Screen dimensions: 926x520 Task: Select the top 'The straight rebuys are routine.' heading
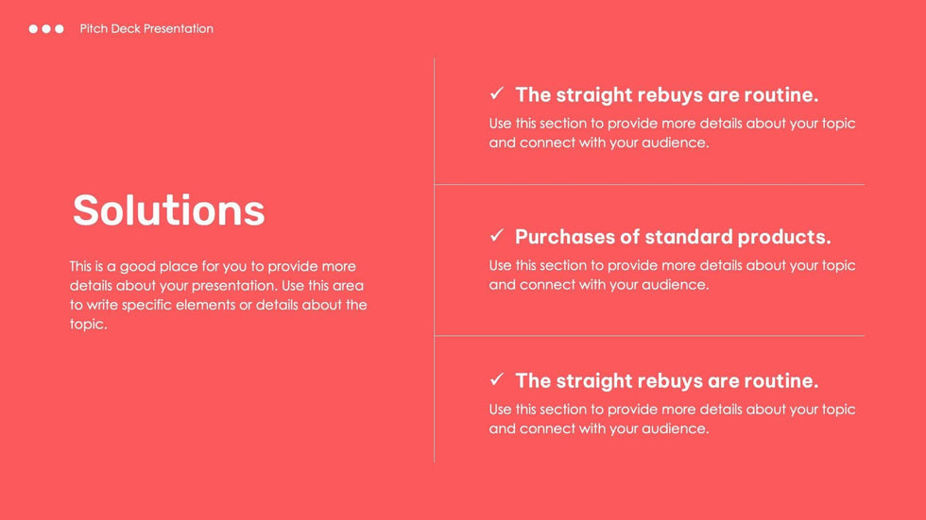(x=666, y=94)
